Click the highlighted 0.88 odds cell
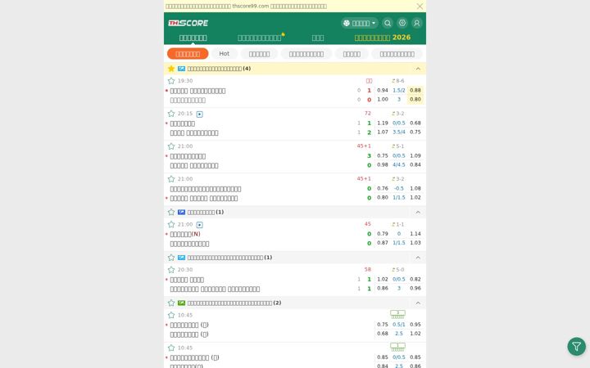 click(415, 90)
